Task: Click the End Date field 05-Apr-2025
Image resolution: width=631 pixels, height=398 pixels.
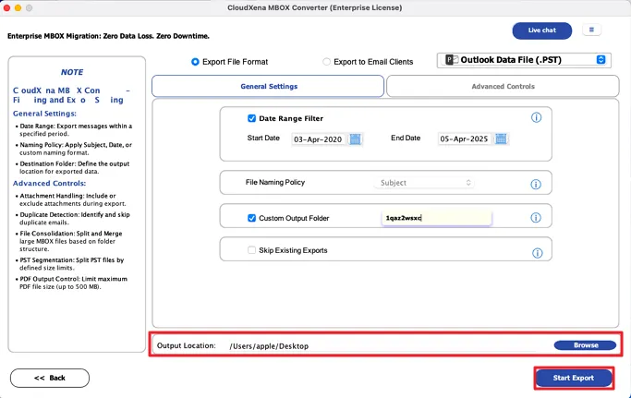Action: pyautogui.click(x=464, y=139)
